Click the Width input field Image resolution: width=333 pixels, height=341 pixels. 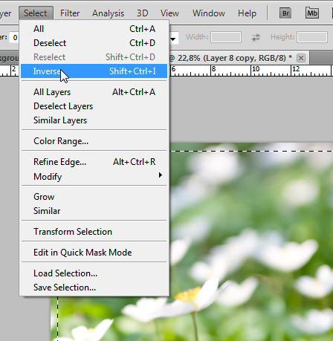[x=226, y=37]
